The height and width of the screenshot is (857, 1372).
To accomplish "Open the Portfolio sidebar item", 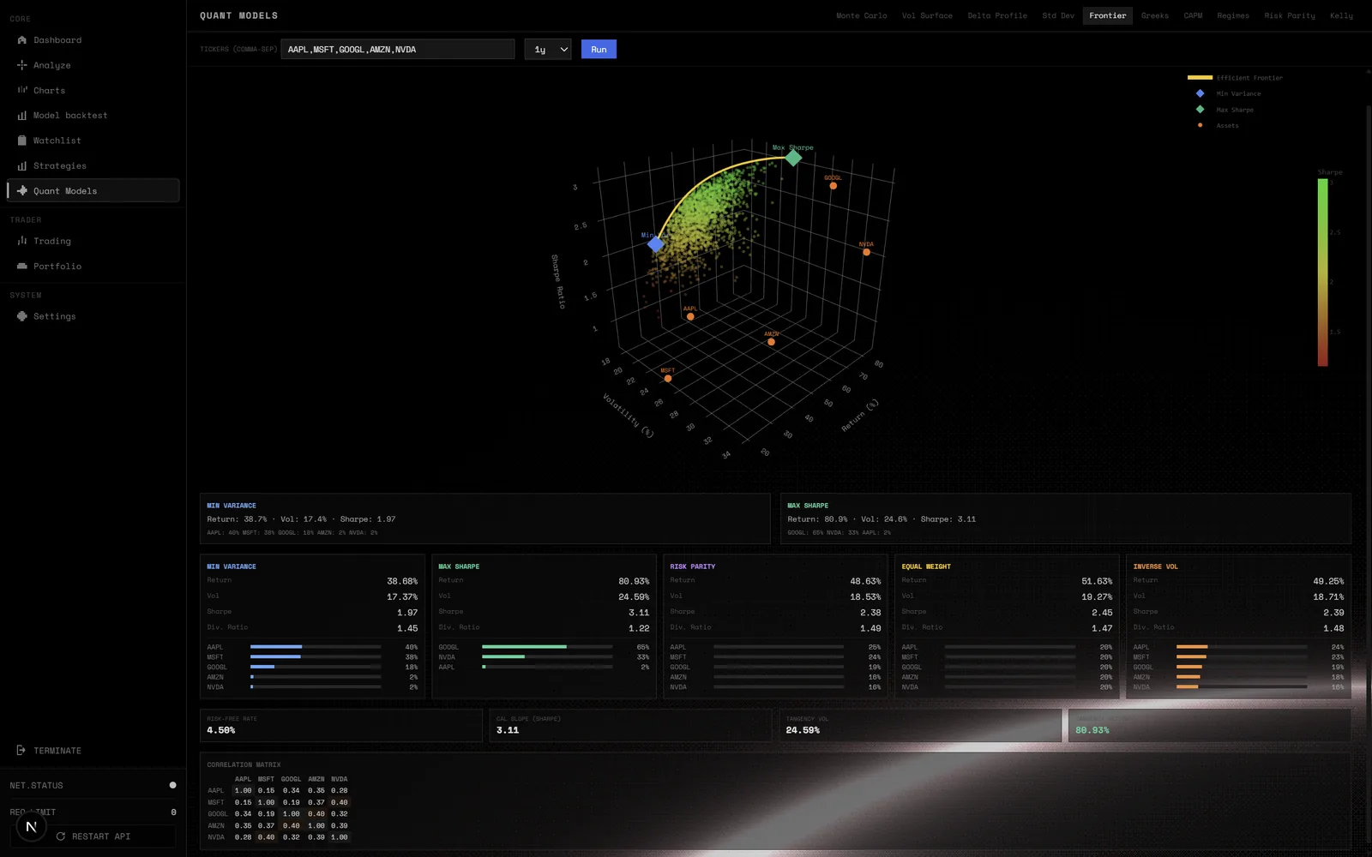I will [x=93, y=267].
